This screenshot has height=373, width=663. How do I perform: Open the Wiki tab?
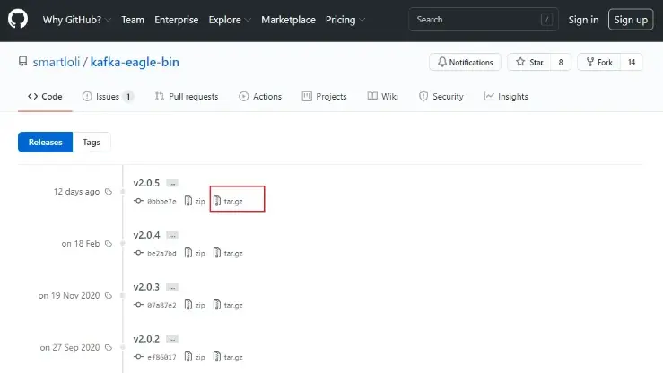click(383, 96)
